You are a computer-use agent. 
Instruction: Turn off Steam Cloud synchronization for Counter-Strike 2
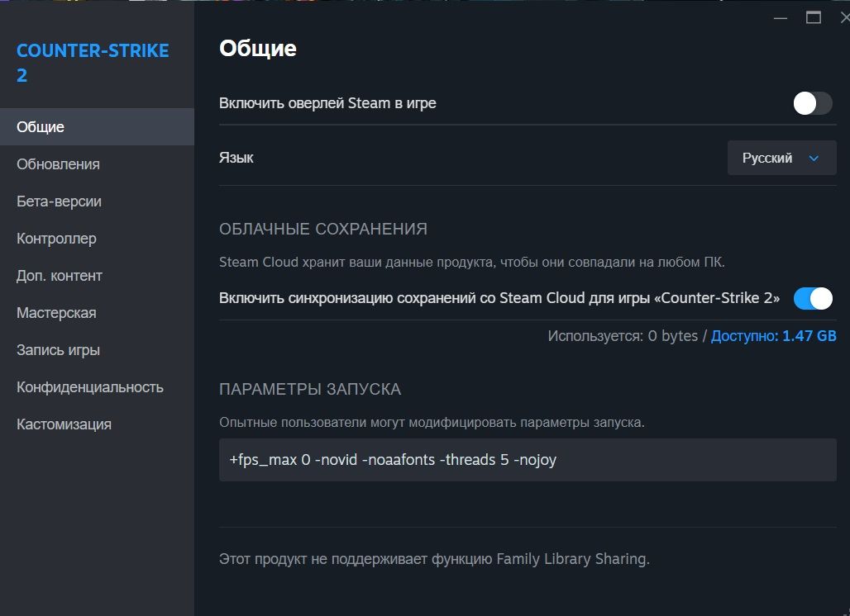[x=813, y=298]
